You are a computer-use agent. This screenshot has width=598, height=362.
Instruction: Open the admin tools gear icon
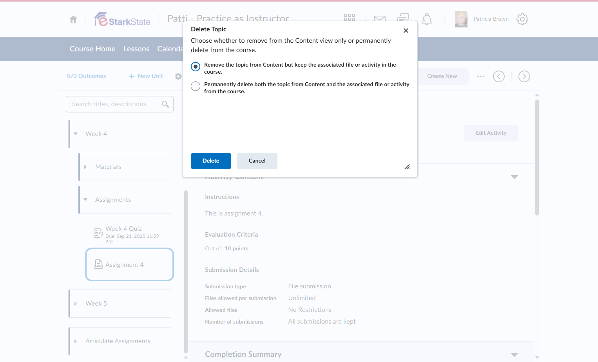(x=522, y=19)
